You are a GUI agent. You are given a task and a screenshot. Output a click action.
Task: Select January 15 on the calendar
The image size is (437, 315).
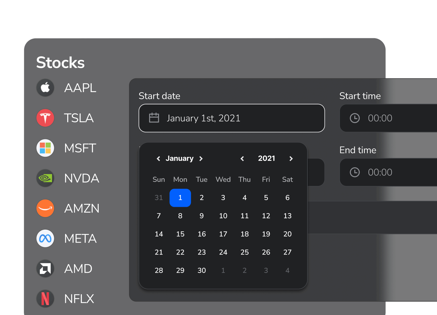click(x=180, y=234)
